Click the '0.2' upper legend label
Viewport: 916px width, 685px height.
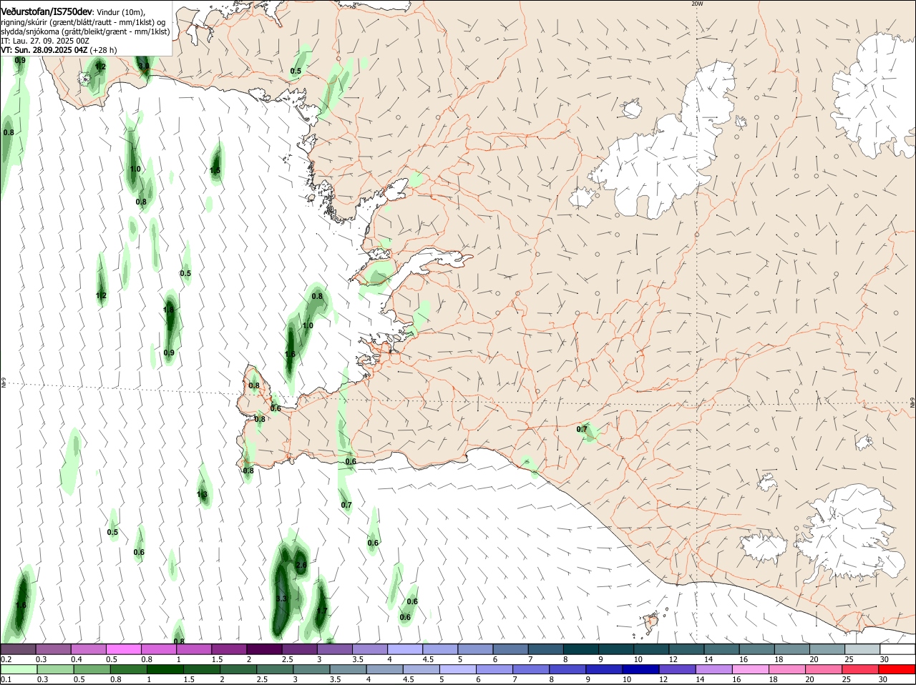[6, 659]
